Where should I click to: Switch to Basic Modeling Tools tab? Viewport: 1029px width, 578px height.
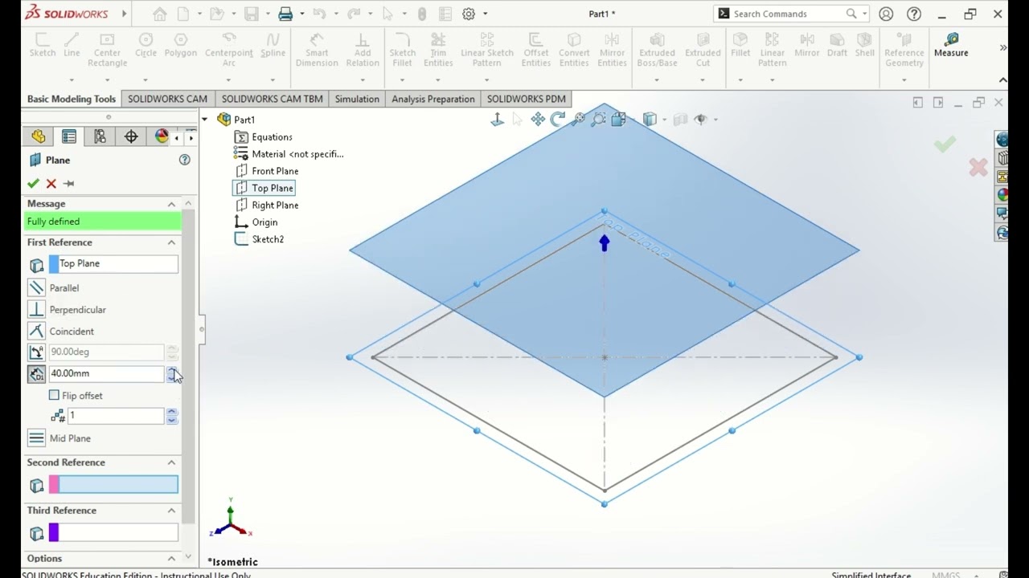click(72, 99)
